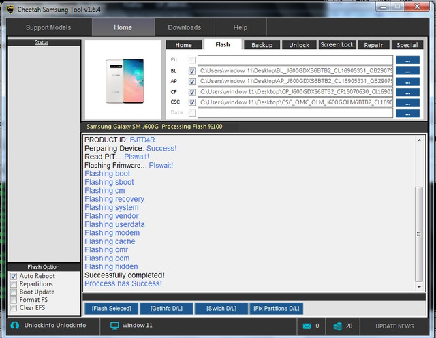Click the monitor icon beside window 11
The image size is (436, 338).
coord(114,326)
